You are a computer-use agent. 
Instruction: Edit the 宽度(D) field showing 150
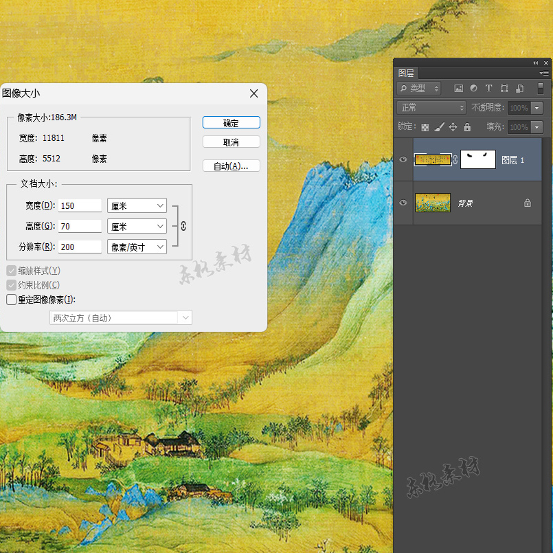(80, 205)
